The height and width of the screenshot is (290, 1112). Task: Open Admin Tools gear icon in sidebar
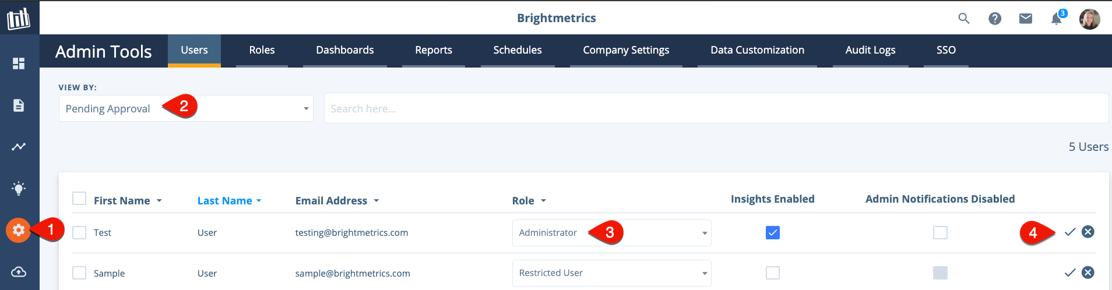tap(19, 230)
